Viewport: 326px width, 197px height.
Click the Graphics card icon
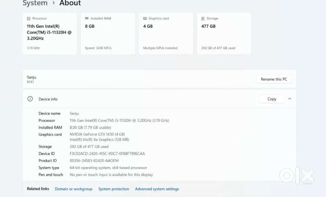point(145,18)
